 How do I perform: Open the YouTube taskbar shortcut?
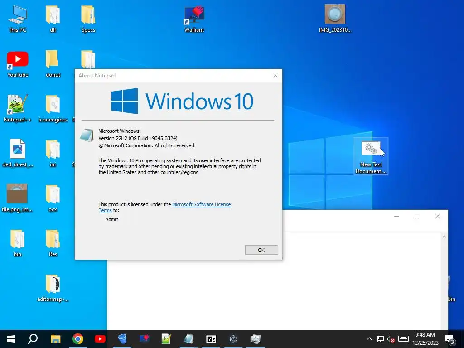(100, 339)
